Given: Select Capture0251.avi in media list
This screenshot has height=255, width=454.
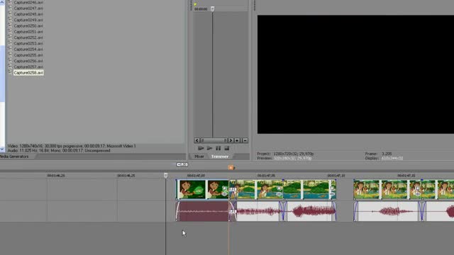Looking at the screenshot, I should pyautogui.click(x=28, y=31).
